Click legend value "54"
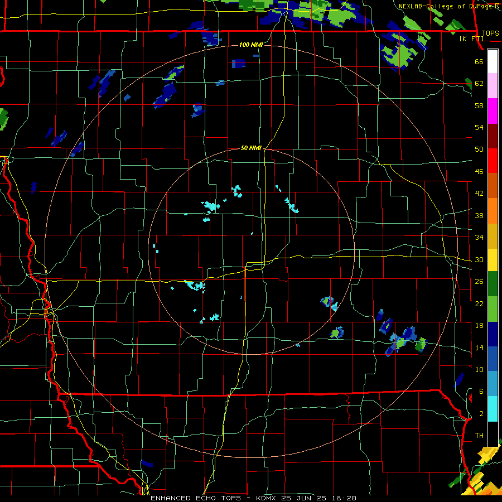The image size is (502, 502). click(x=479, y=127)
